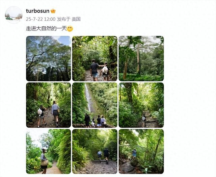
Task: Click the crown badge next to turbosun
Action: (53, 11)
